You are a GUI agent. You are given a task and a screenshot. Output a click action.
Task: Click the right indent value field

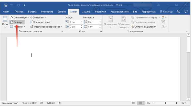pyautogui.click(x=75, y=27)
